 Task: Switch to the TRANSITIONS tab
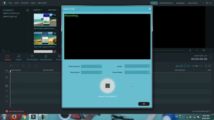click(46, 58)
